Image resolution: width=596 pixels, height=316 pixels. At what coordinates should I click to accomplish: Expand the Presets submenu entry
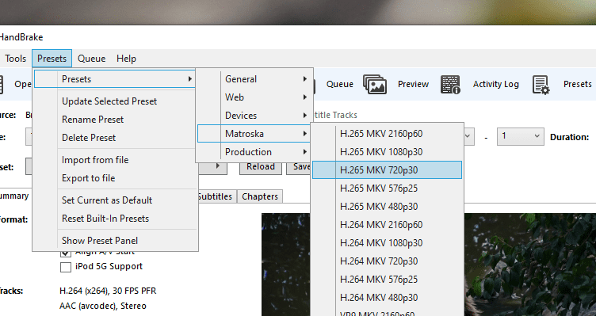[x=114, y=79]
